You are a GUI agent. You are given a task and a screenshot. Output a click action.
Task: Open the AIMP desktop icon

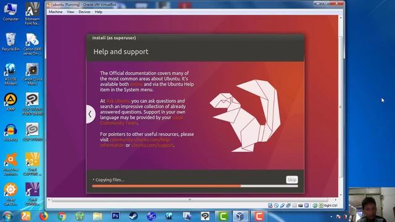click(x=10, y=102)
